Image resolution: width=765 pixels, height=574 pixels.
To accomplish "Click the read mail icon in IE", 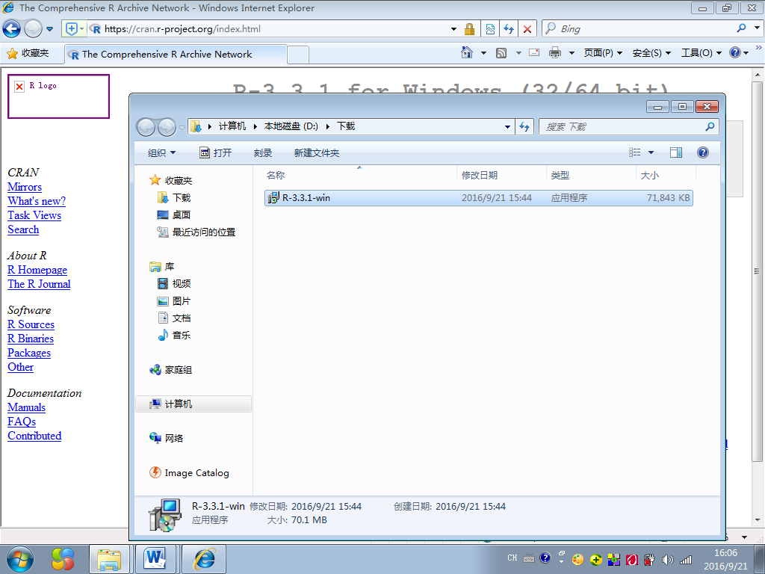I will pos(534,53).
